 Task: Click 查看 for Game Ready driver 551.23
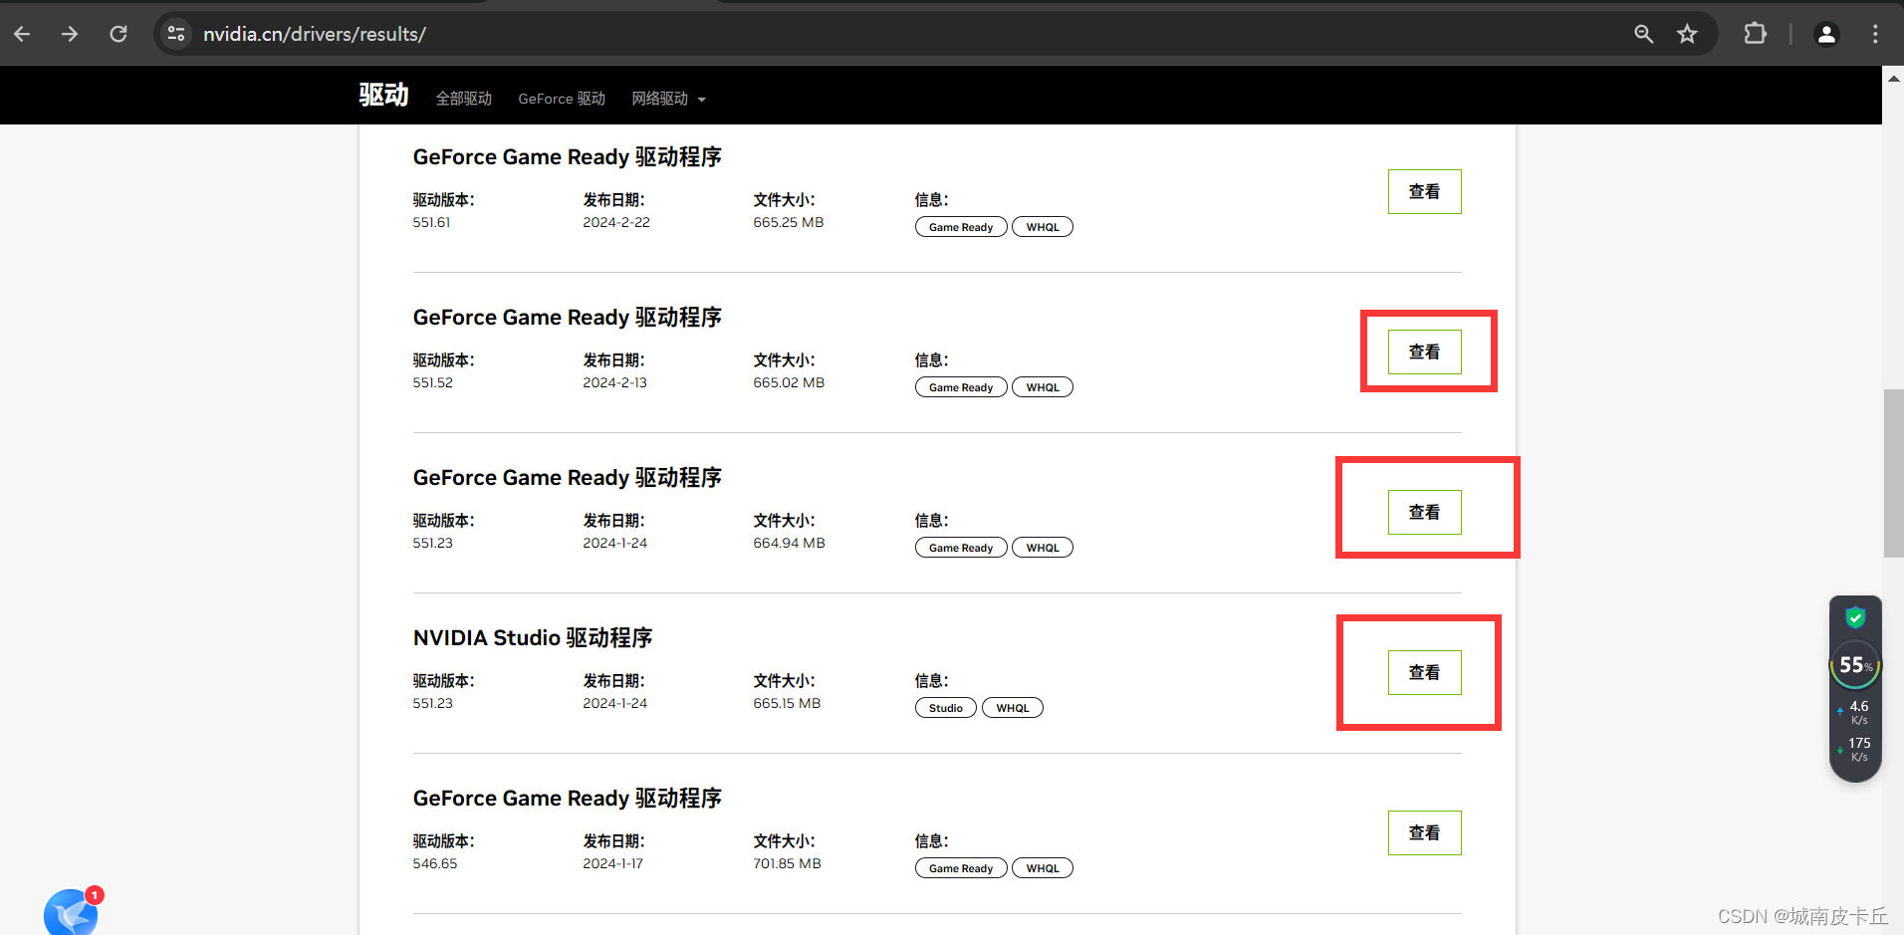1424,512
